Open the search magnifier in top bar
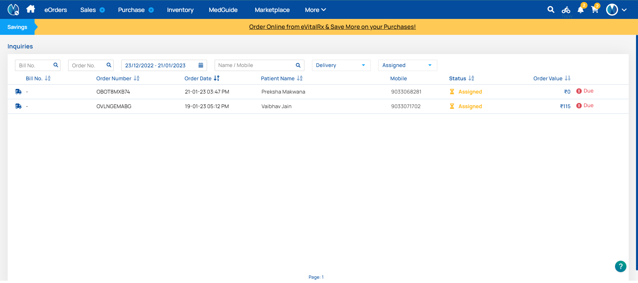Image resolution: width=638 pixels, height=283 pixels. point(551,10)
